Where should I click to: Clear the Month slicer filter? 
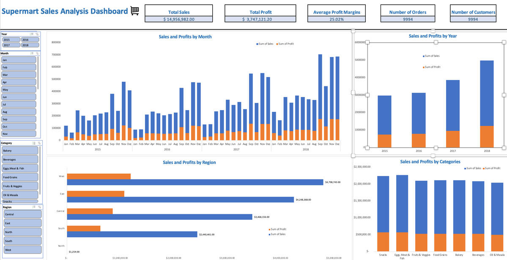click(x=37, y=53)
